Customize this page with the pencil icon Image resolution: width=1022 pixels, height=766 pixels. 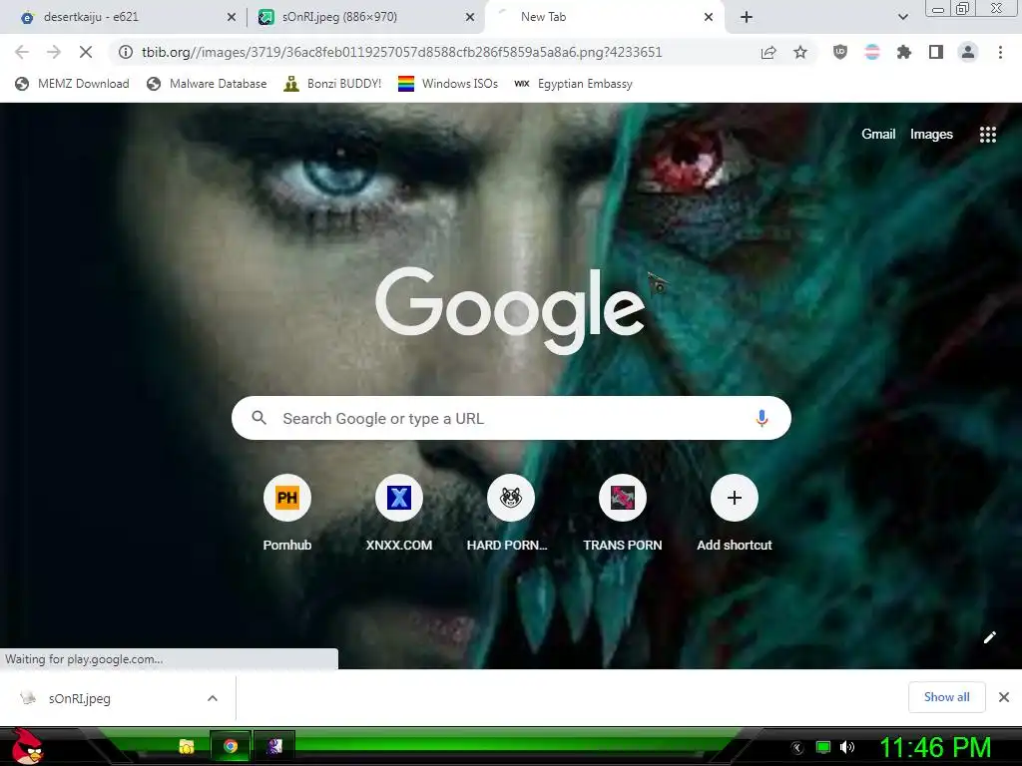pos(989,637)
